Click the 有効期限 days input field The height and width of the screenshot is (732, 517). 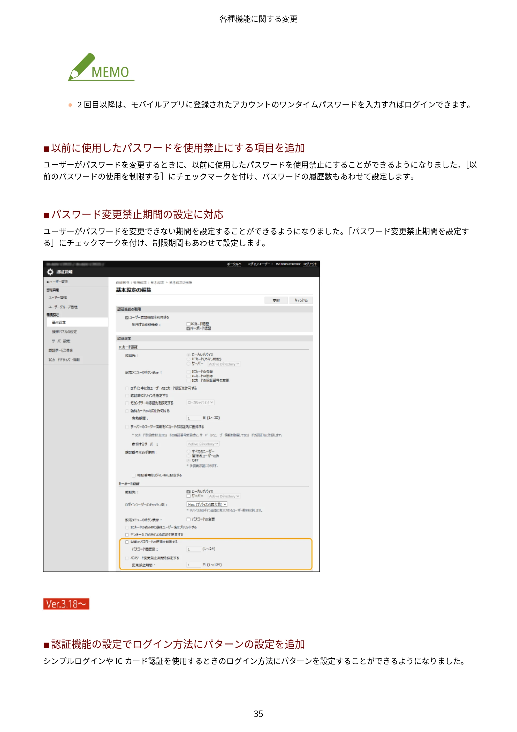[194, 418]
